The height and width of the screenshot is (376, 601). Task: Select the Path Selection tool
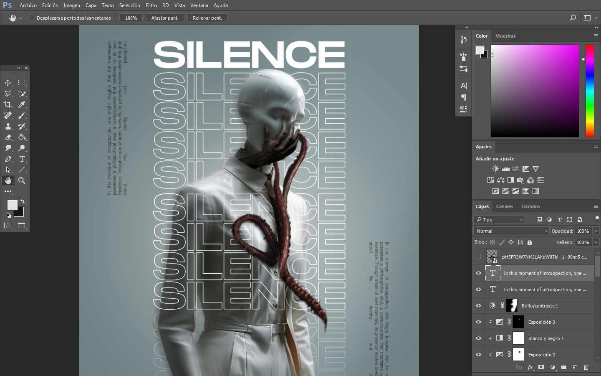(8, 170)
